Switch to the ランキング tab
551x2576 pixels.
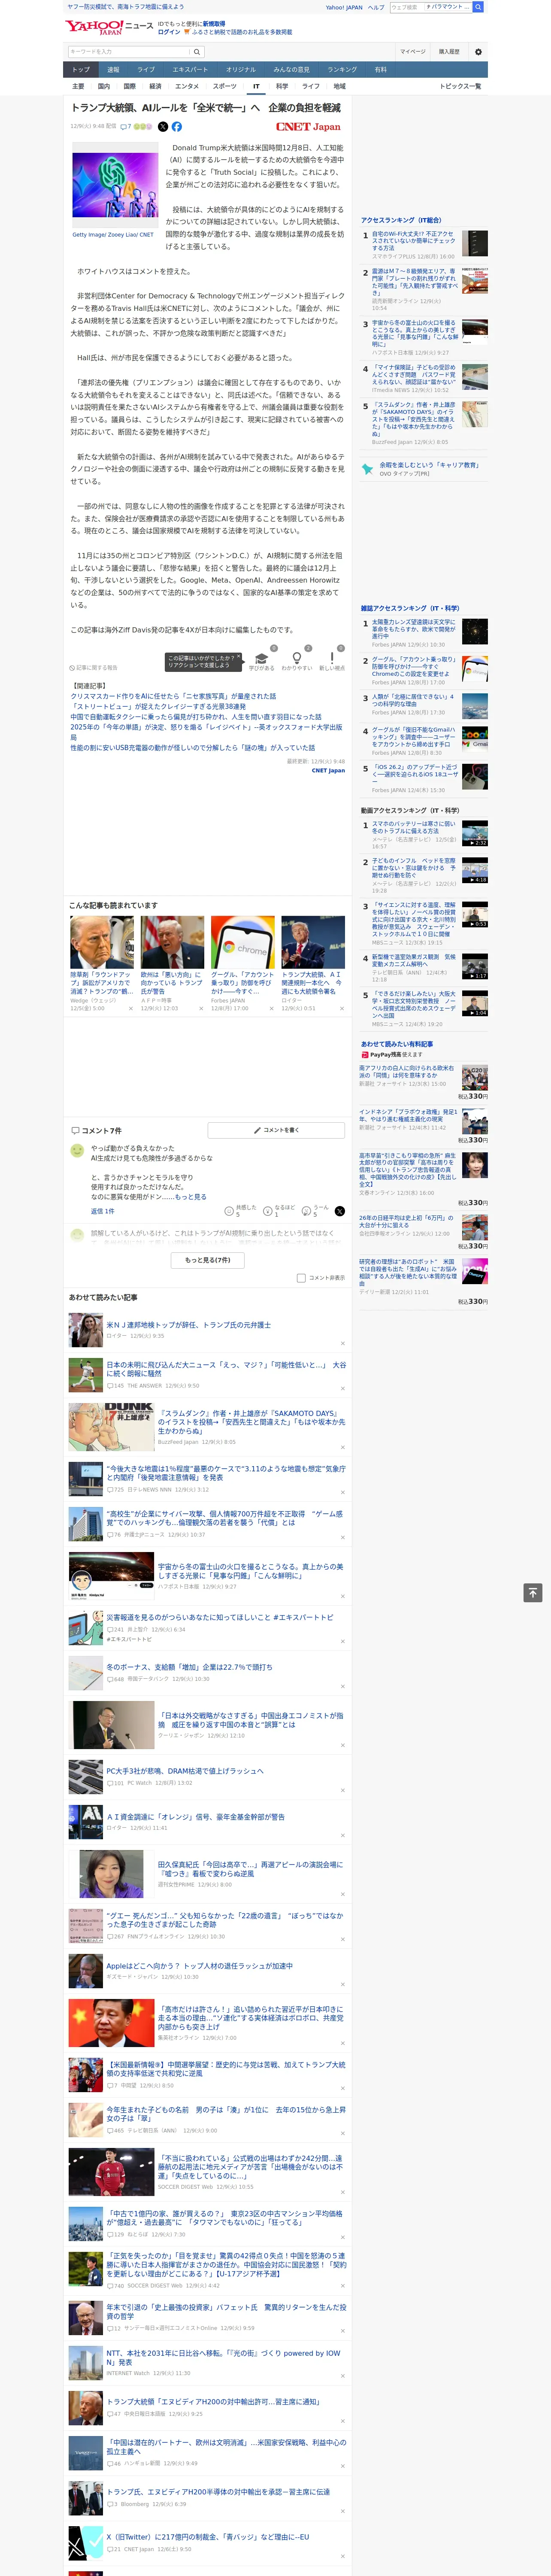(342, 70)
